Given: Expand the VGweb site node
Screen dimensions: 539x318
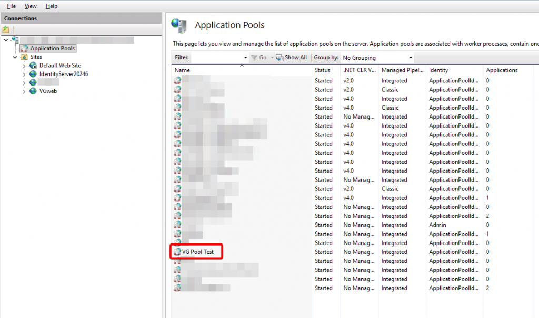Looking at the screenshot, I should [x=24, y=91].
